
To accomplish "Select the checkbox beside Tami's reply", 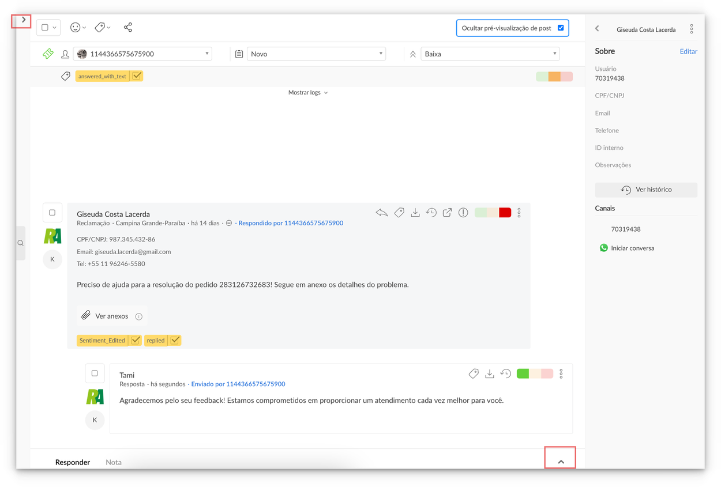I will [95, 373].
